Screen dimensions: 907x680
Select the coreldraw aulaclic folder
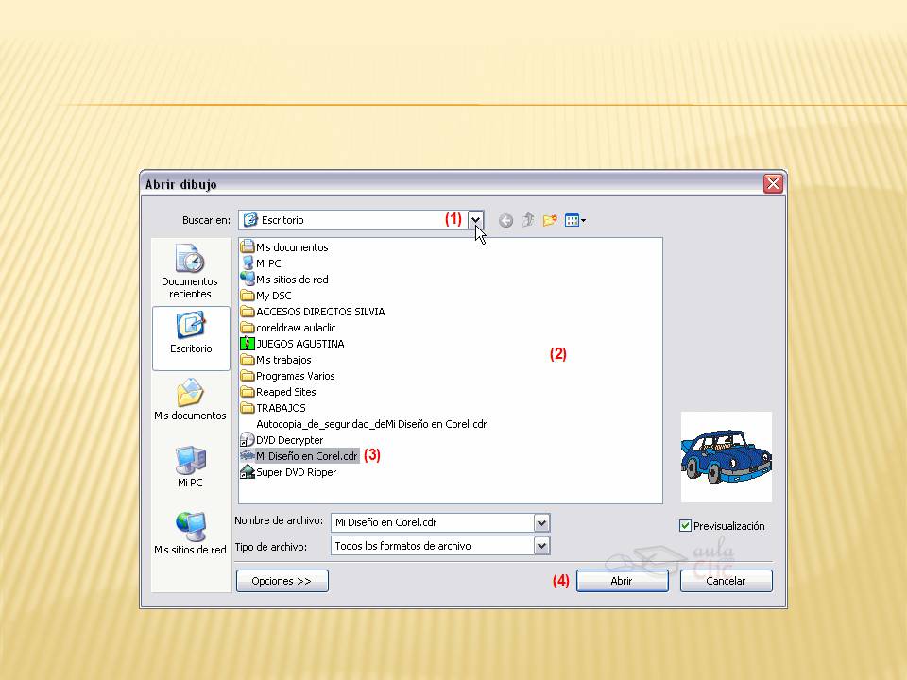tap(288, 328)
